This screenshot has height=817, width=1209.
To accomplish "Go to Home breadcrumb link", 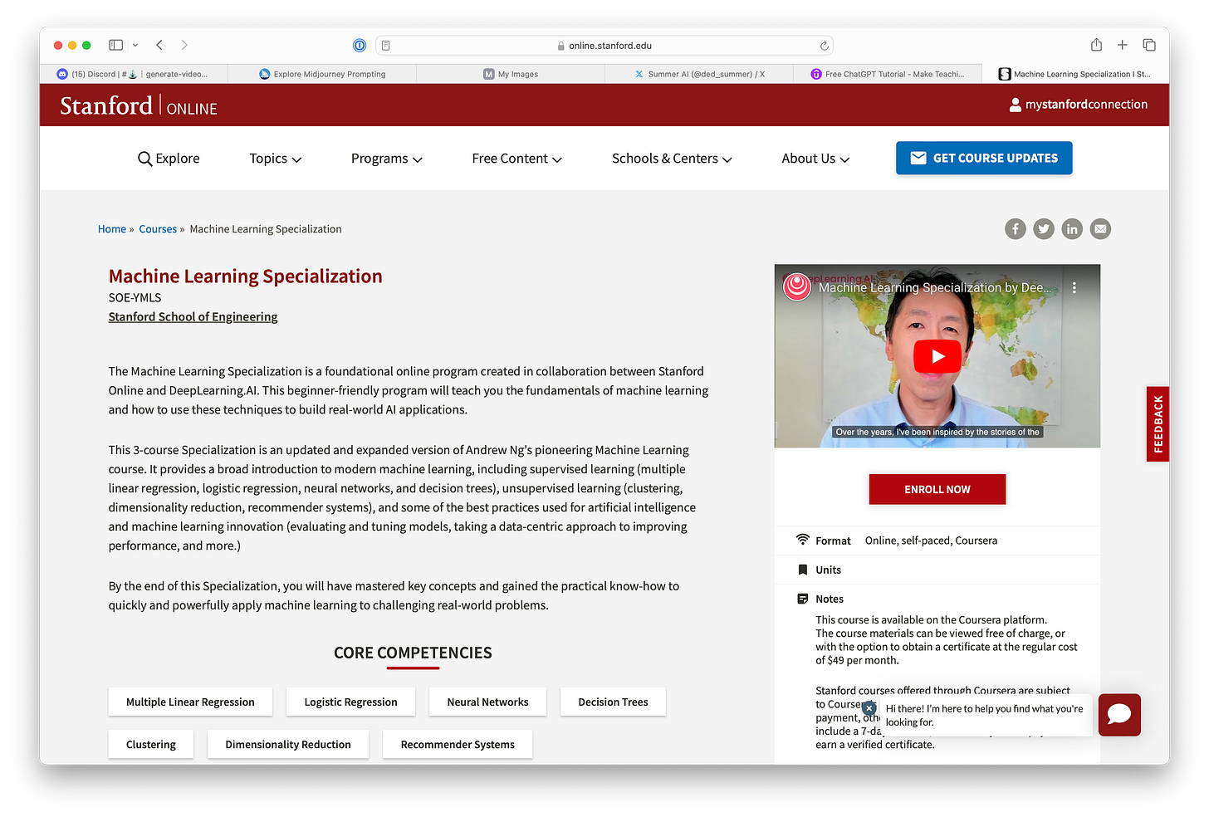I will click(x=112, y=229).
